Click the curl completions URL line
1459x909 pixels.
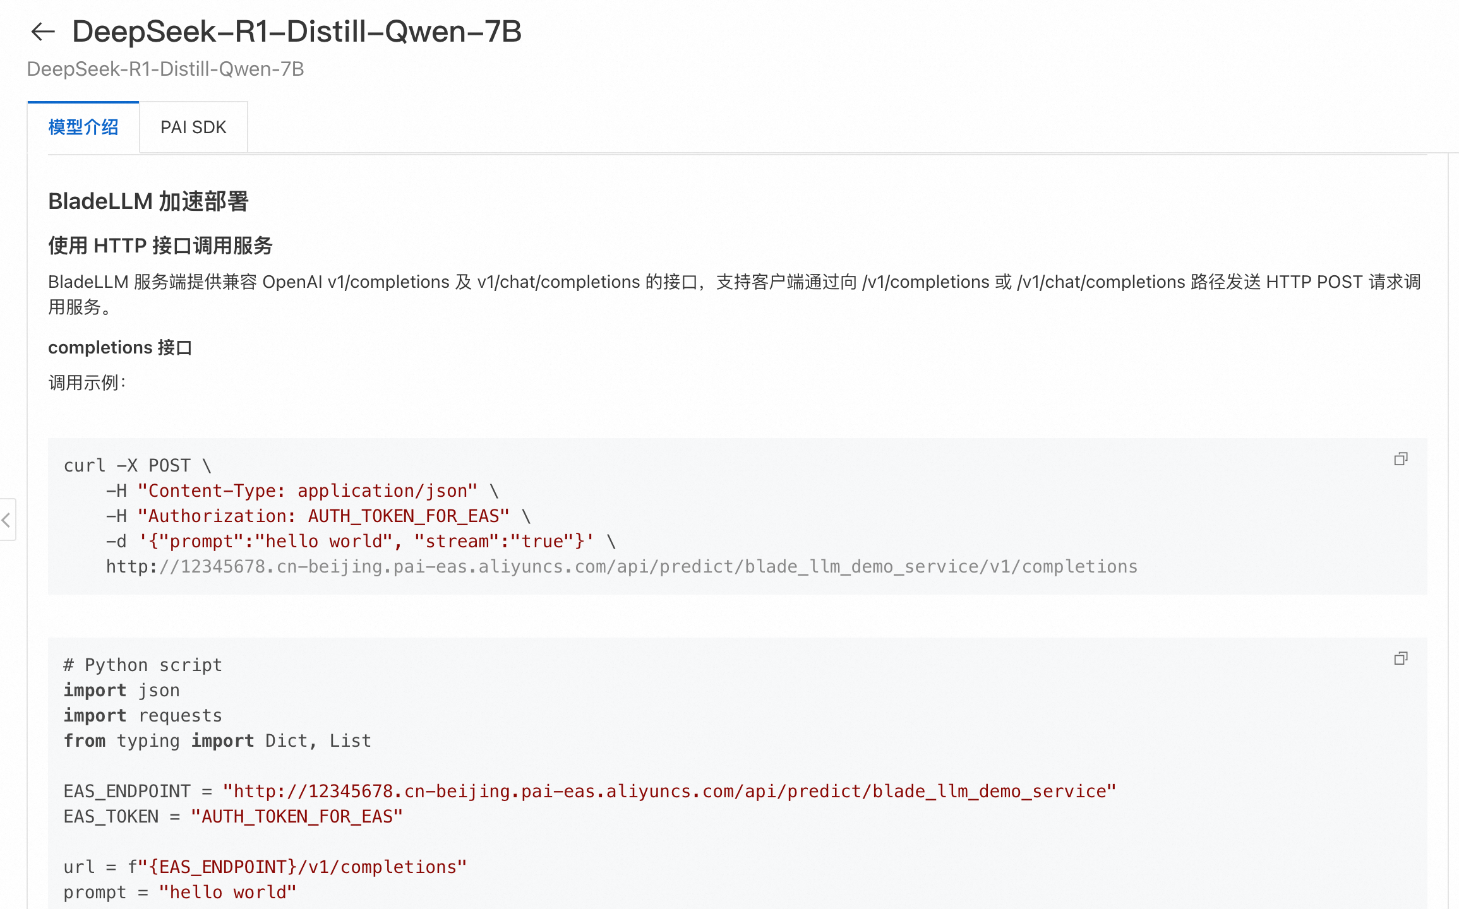[x=621, y=566]
